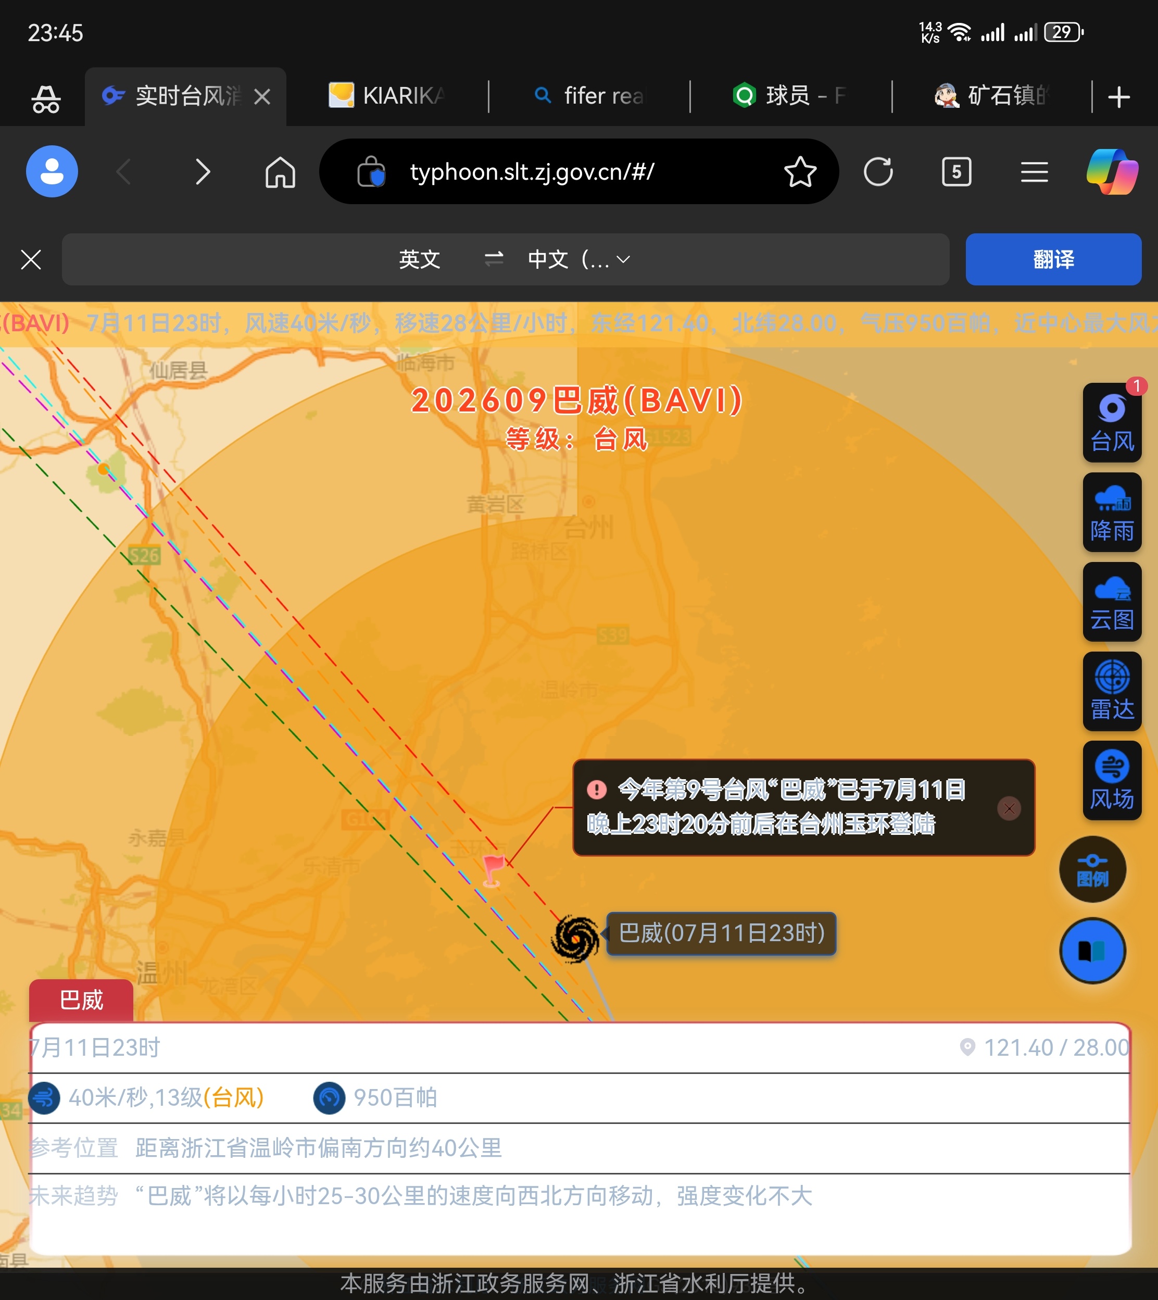Dismiss the translation bar
The image size is (1158, 1300).
click(x=31, y=259)
